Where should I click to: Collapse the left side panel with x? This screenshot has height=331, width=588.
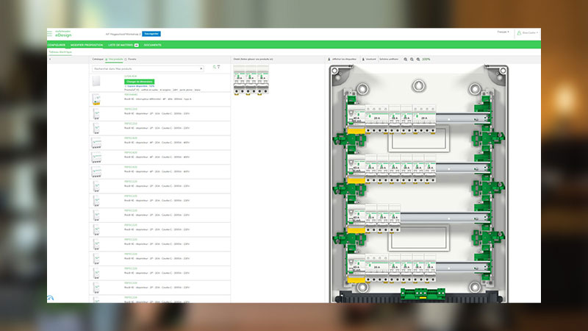pyautogui.click(x=50, y=60)
